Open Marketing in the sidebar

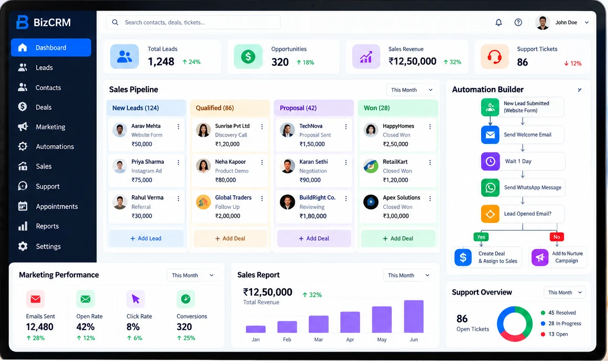(51, 127)
